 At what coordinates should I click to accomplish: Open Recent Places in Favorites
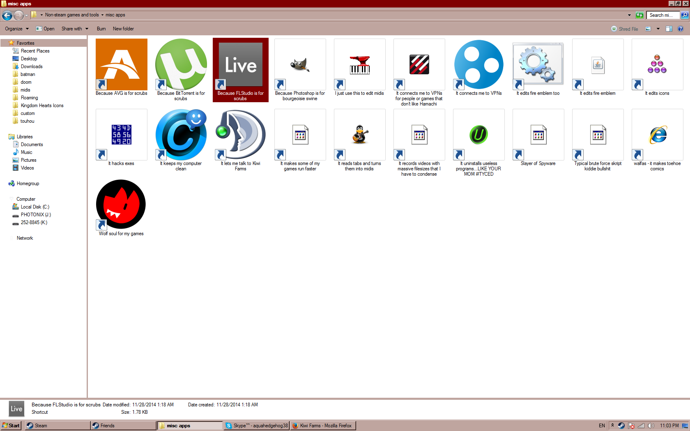[x=31, y=51]
